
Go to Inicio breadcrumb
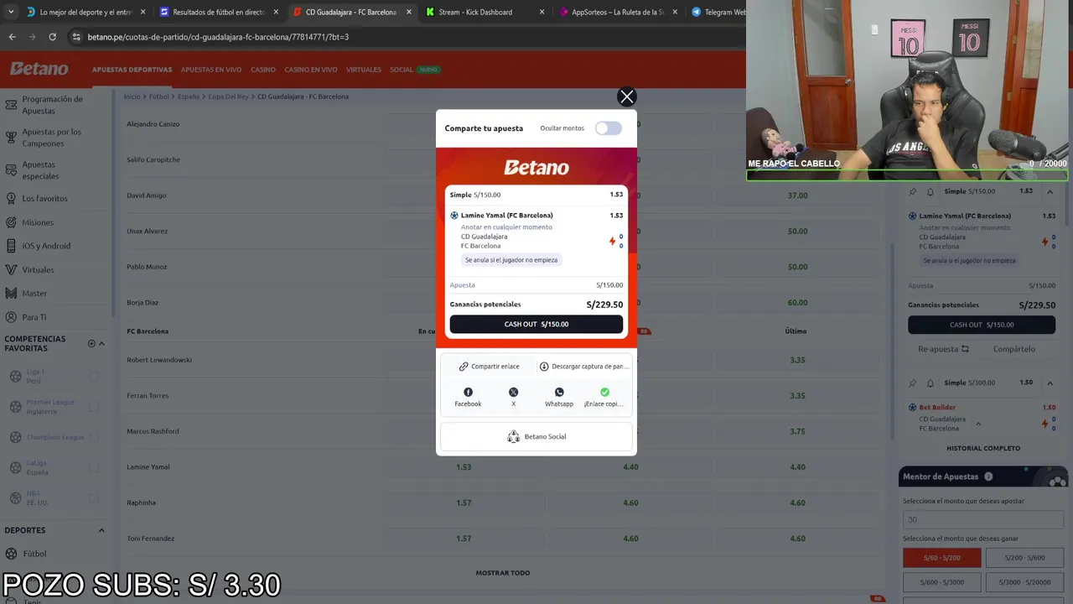(x=132, y=96)
